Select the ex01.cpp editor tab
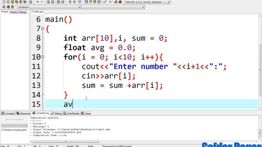This screenshot has width=262, height=147. [x=37, y=12]
